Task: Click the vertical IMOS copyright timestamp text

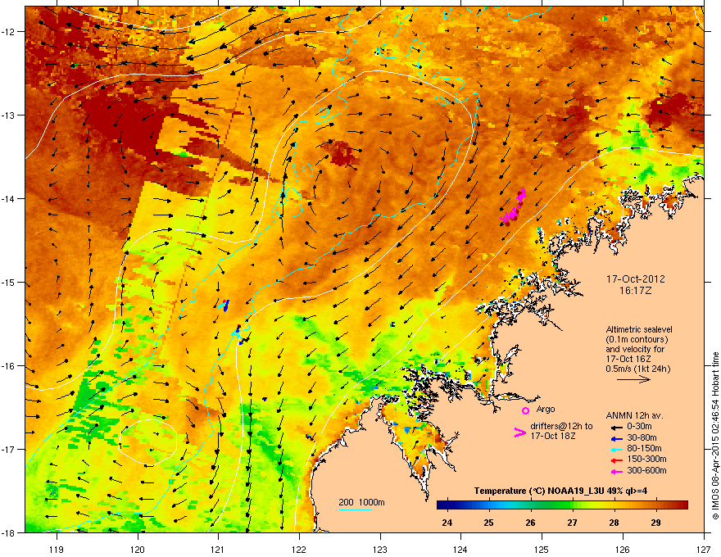Action: coord(715,436)
